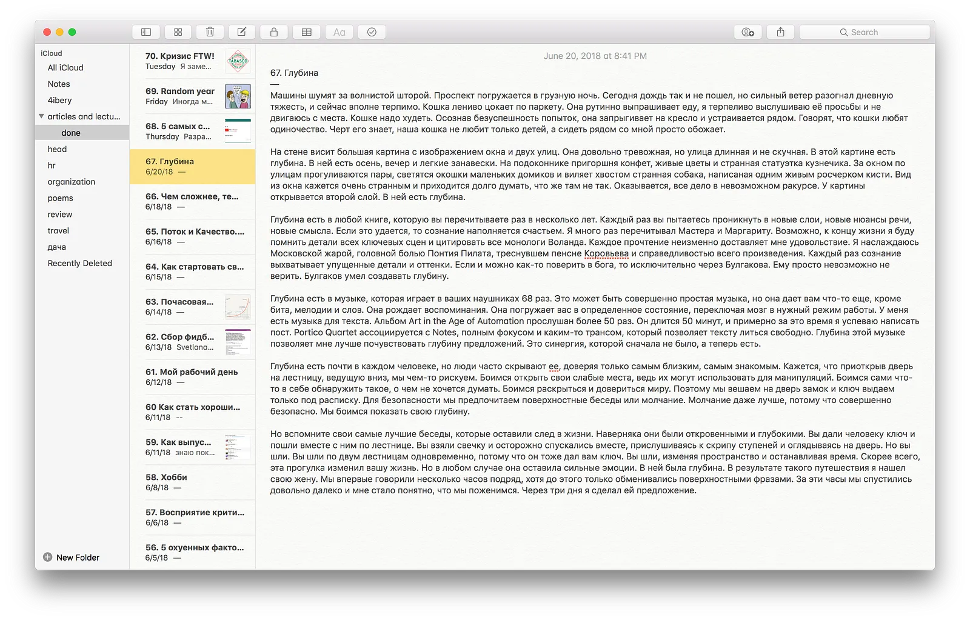
Task: Toggle the folders sidebar icon
Action: click(x=146, y=32)
